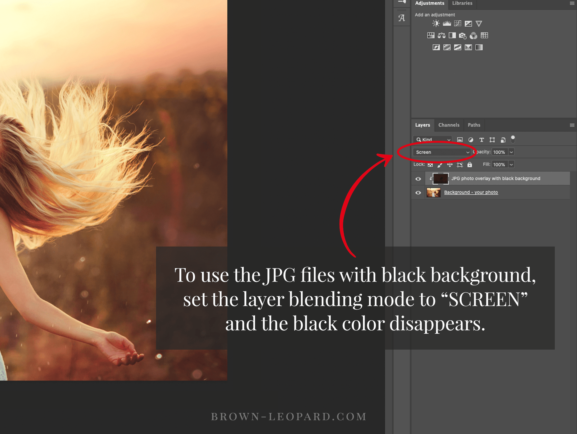Click the lock all layer icon
The height and width of the screenshot is (434, 577).
(x=470, y=165)
